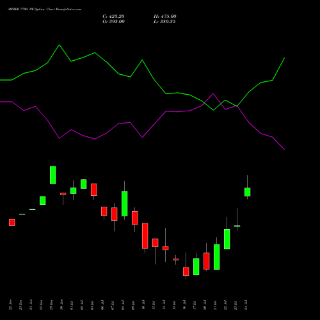Click the high value "H: 475.00"
320x320 pixels.
[165, 17]
